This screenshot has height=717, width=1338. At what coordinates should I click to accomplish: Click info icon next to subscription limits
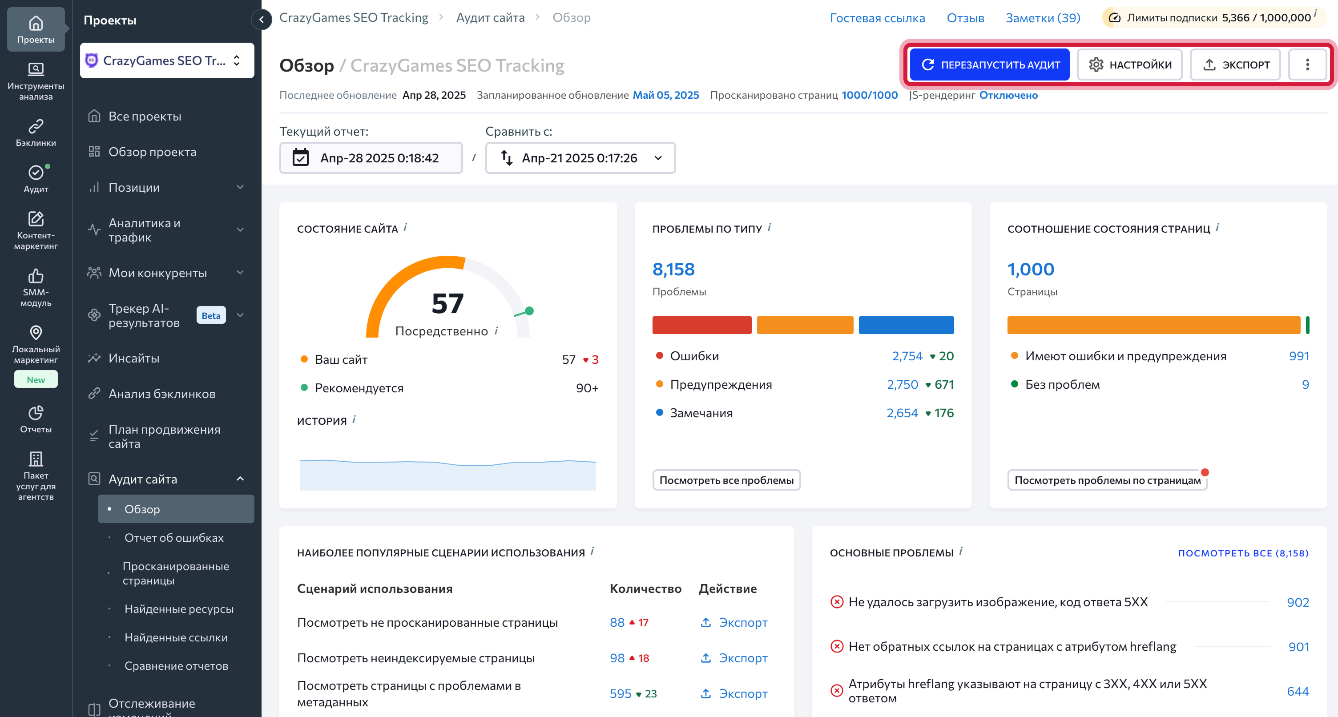[1315, 12]
